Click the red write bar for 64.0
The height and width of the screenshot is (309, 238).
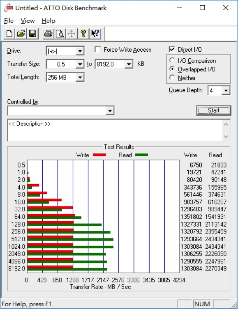[x=51, y=215]
